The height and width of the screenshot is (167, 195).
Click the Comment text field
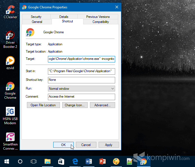[x=82, y=97]
